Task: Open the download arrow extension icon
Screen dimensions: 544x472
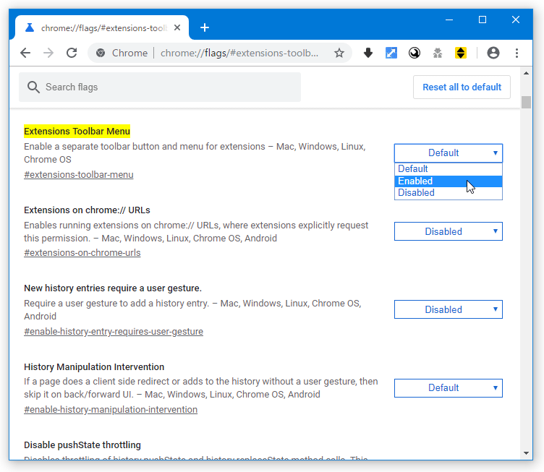Action: pyautogui.click(x=368, y=53)
